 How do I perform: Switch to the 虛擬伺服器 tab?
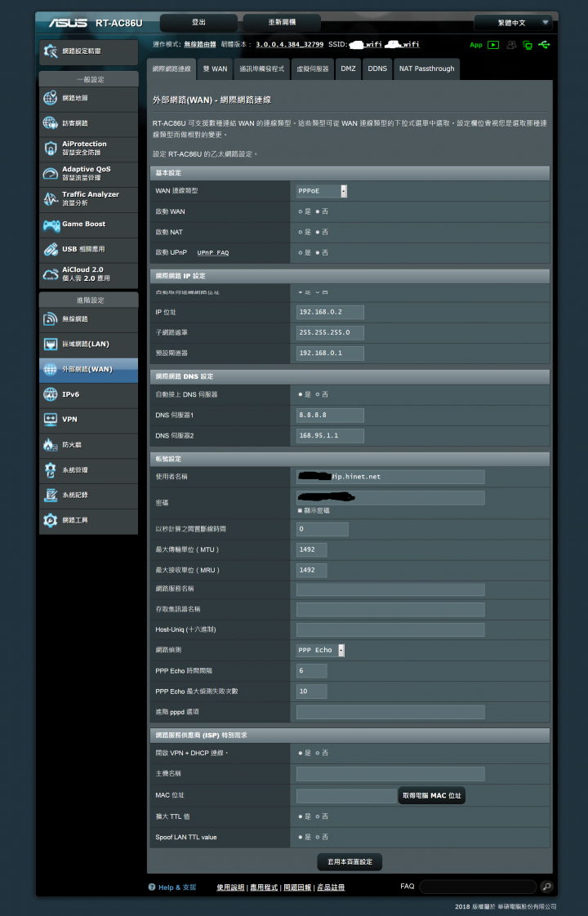[313, 69]
